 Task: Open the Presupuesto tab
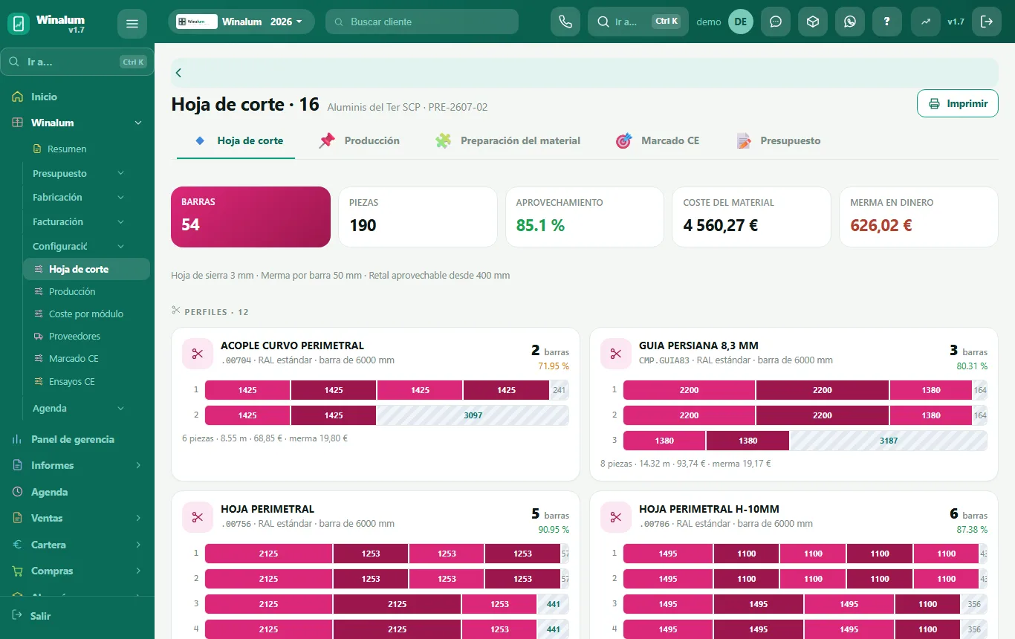pyautogui.click(x=779, y=140)
